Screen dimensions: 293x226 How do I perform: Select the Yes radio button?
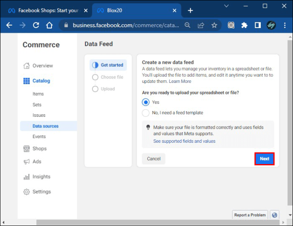[146, 102]
